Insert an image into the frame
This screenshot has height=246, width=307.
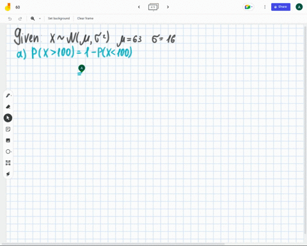[8, 140]
